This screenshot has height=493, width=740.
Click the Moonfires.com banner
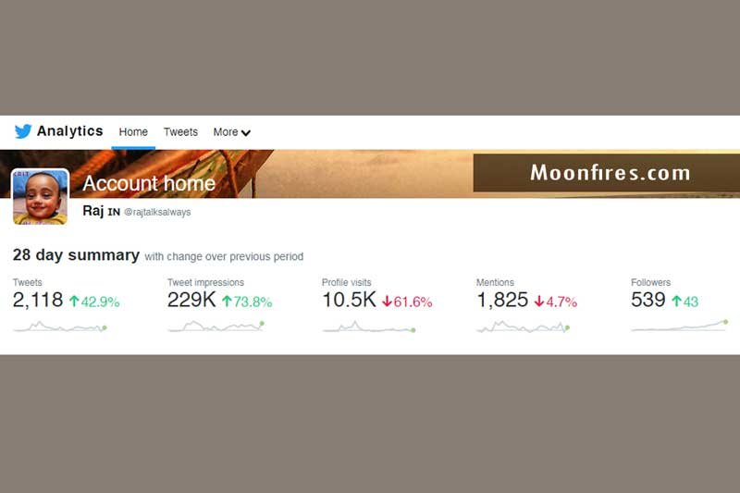[x=607, y=173]
